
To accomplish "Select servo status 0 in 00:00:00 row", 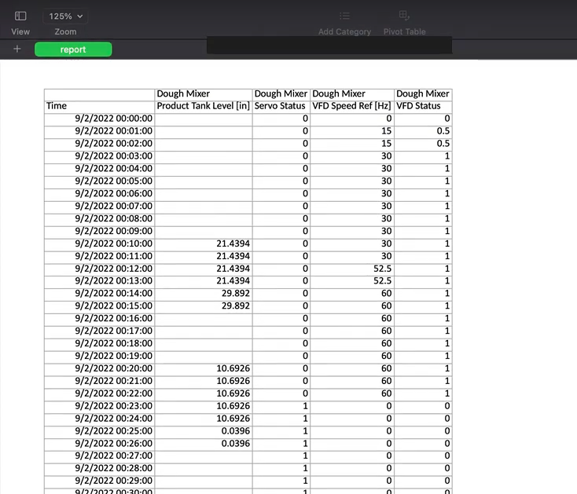I will (281, 119).
